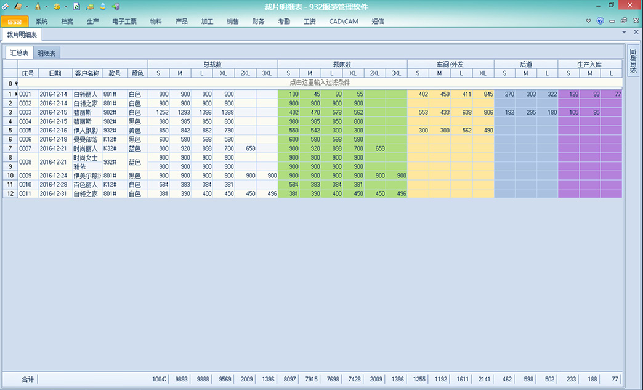Expand dropdown arrow next to bell icon
This screenshot has width=643, height=390.
[x=46, y=6]
